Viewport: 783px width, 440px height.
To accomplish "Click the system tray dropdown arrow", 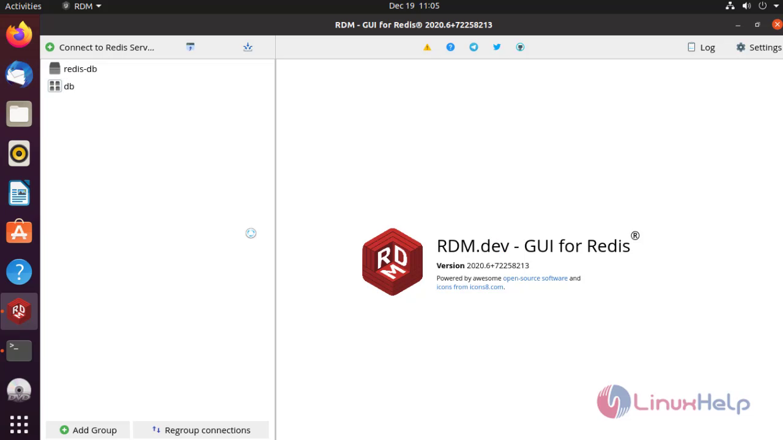I will pyautogui.click(x=775, y=6).
